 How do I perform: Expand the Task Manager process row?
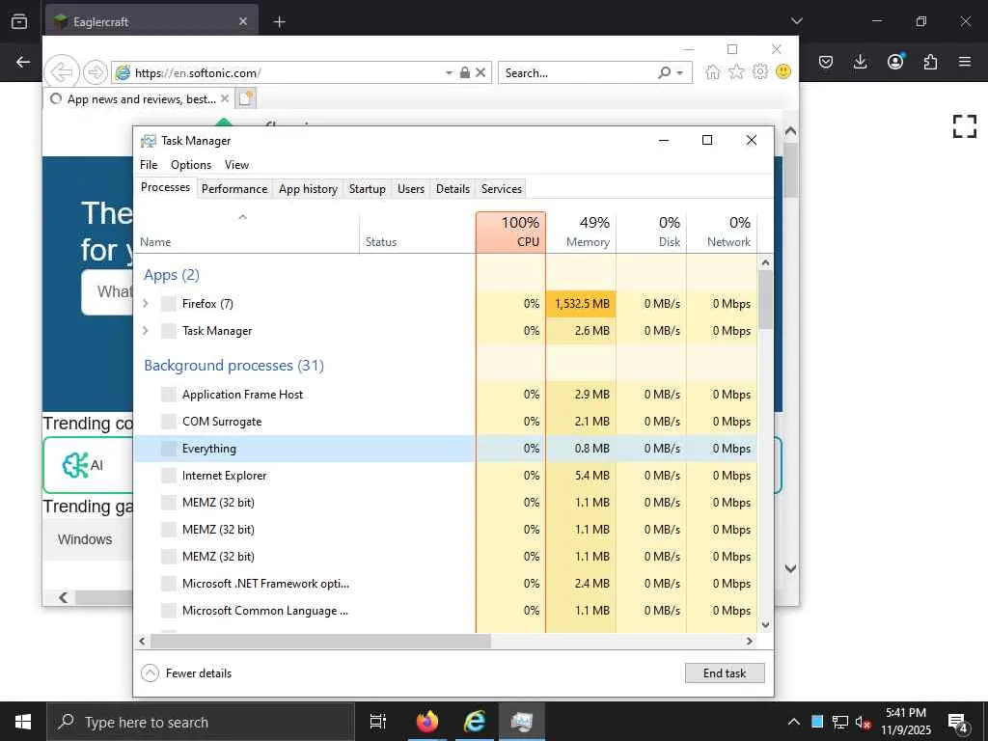146,331
